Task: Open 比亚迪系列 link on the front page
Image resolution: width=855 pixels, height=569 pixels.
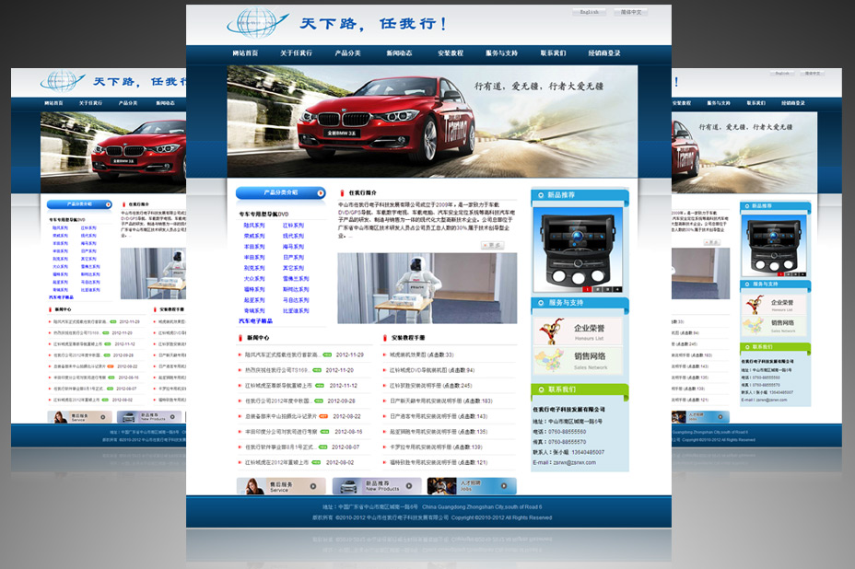Action: coord(296,310)
